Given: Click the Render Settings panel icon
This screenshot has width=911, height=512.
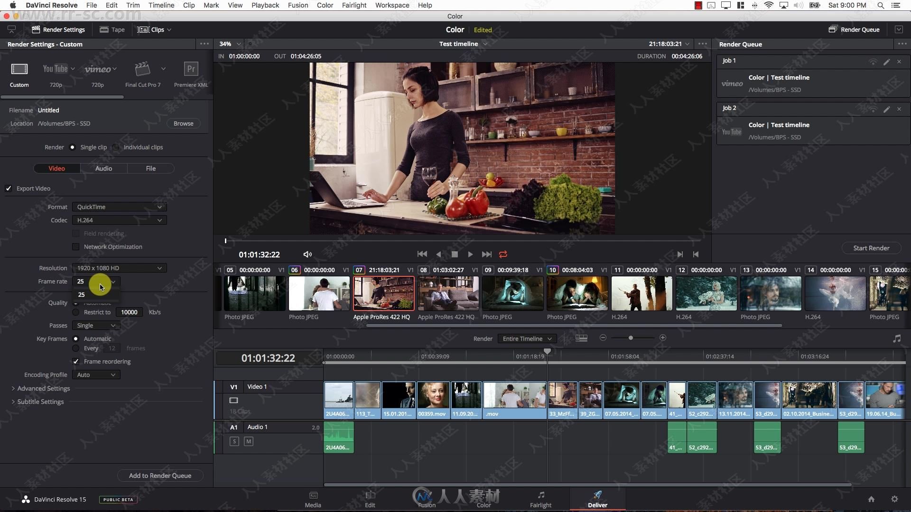Looking at the screenshot, I should (36, 29).
